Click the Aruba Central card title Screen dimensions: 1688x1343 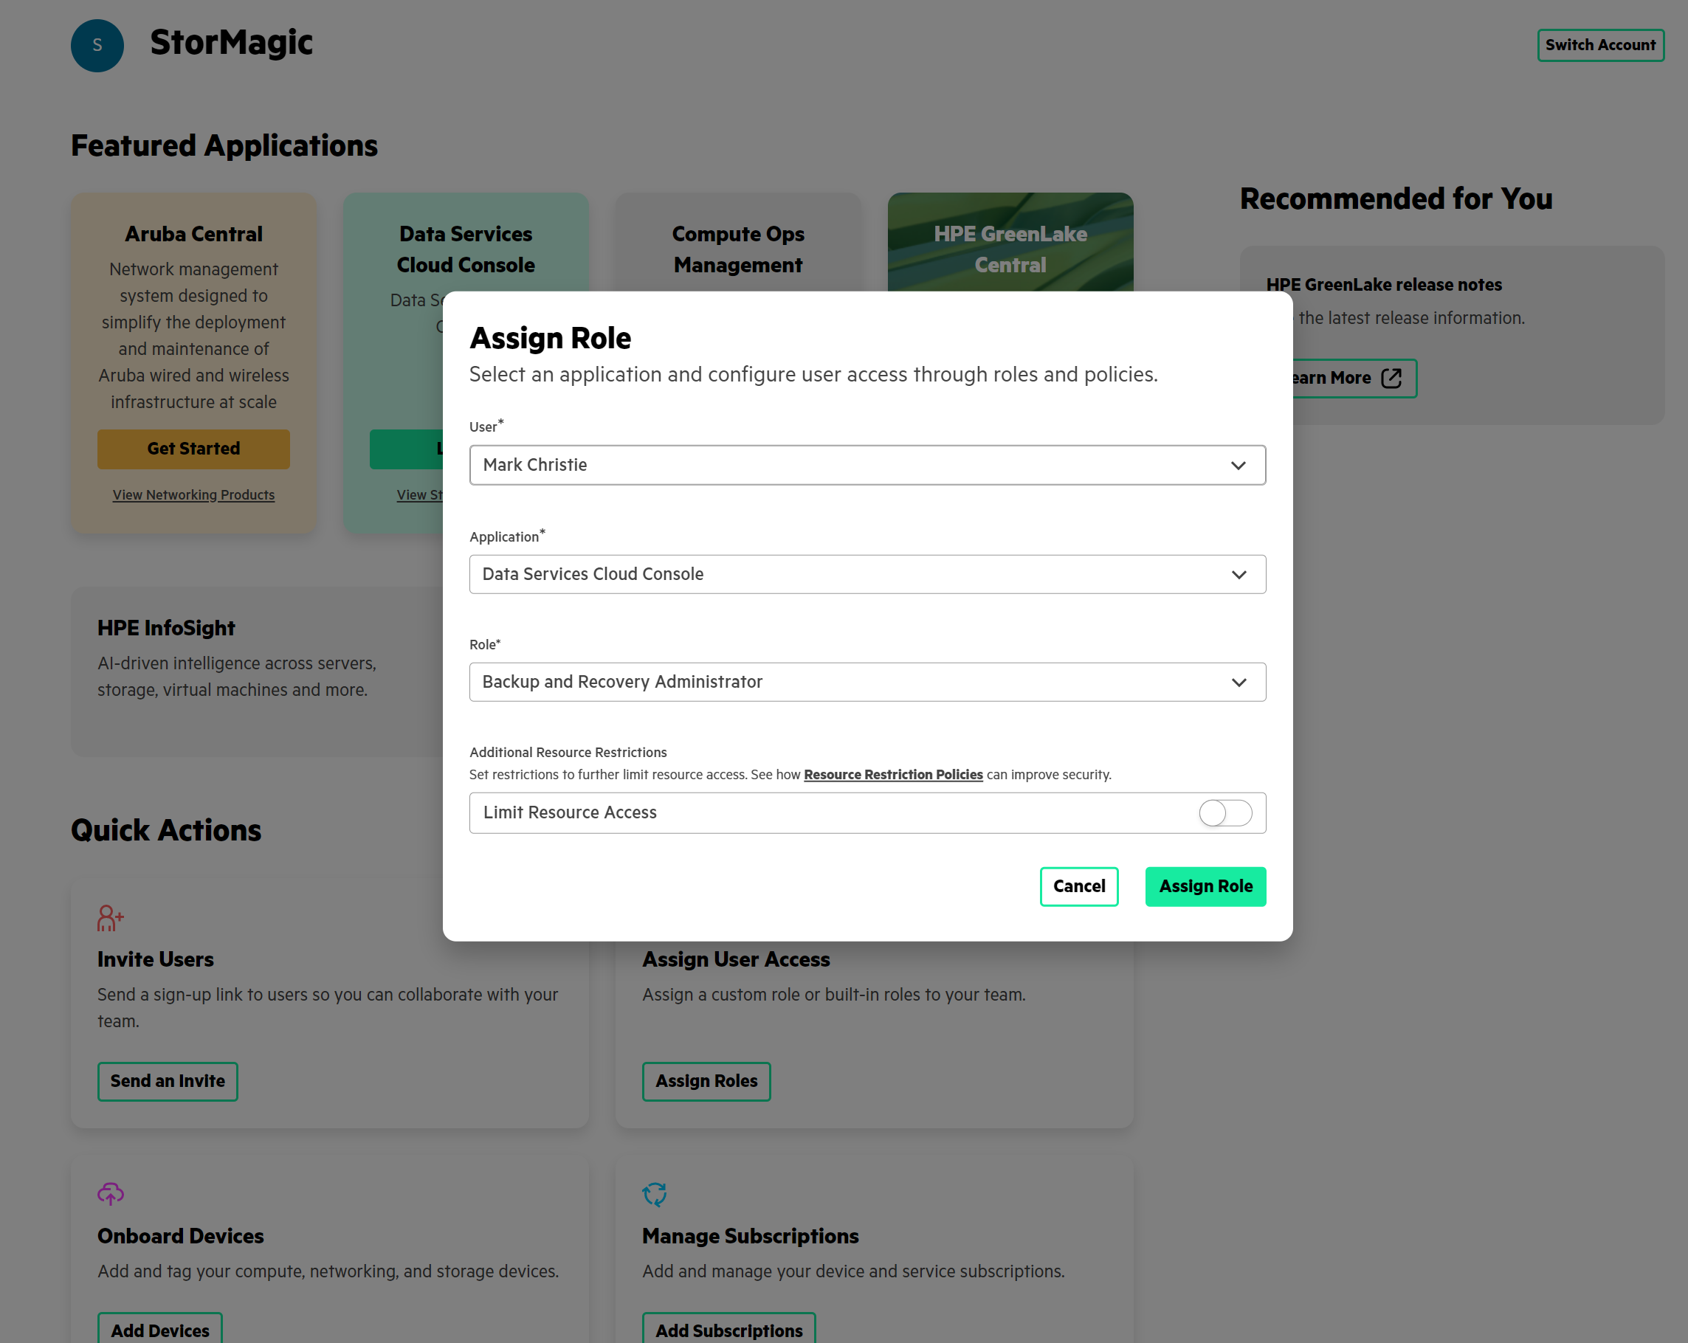click(x=193, y=233)
